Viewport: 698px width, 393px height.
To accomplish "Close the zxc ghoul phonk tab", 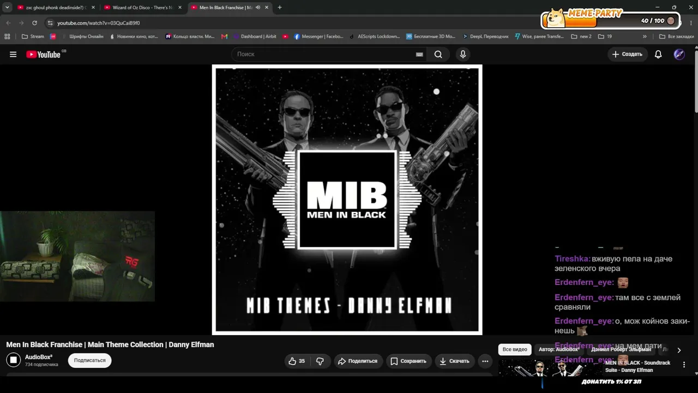I will (93, 8).
